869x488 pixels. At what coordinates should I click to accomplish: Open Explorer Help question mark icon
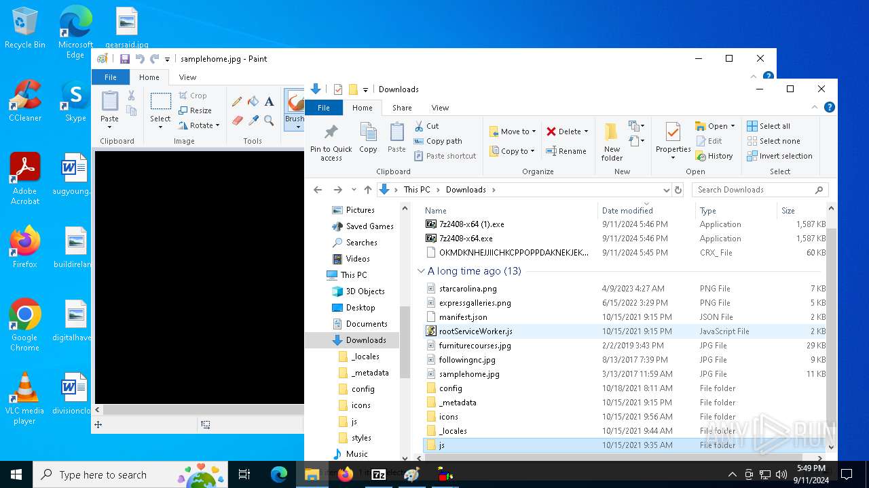pyautogui.click(x=829, y=107)
